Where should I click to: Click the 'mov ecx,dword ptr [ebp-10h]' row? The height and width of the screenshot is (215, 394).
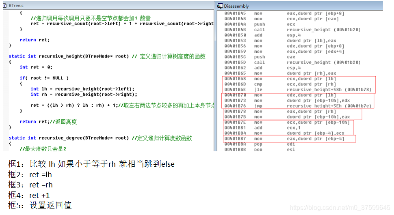point(287,123)
